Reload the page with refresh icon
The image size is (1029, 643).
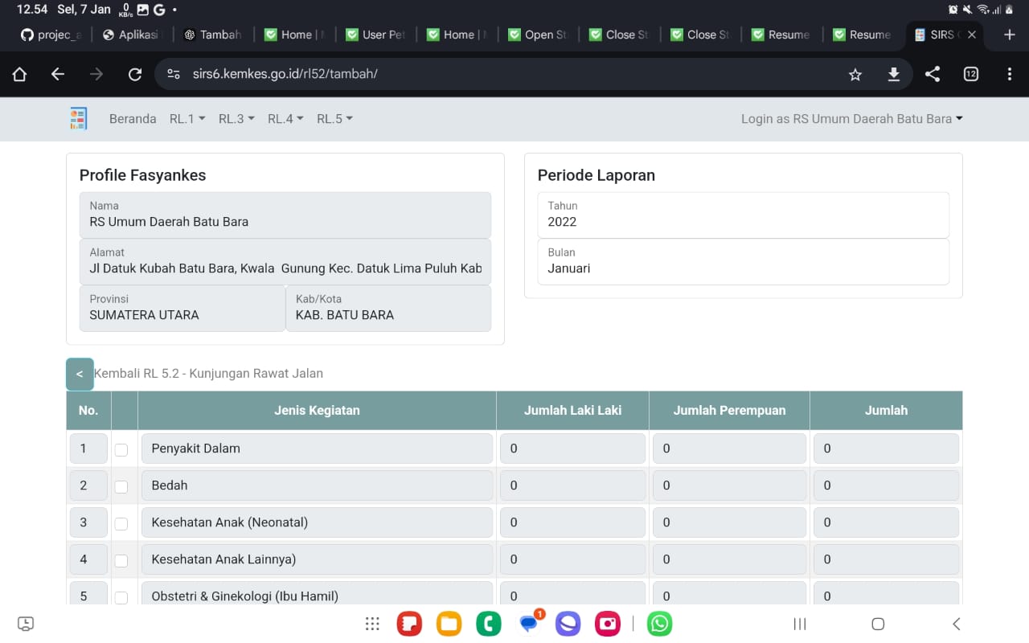[135, 74]
